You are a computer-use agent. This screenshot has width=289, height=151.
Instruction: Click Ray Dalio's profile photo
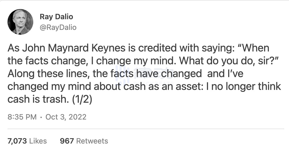click(x=20, y=22)
